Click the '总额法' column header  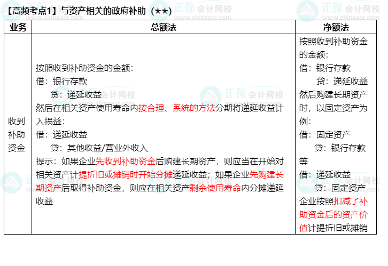[x=164, y=27]
